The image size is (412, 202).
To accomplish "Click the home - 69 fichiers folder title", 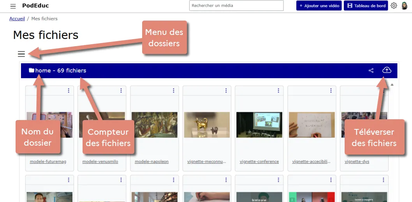I will coord(61,70).
